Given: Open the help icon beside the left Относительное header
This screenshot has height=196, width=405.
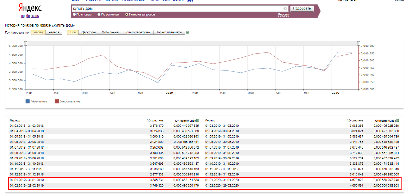Looking at the screenshot, I should (x=197, y=120).
